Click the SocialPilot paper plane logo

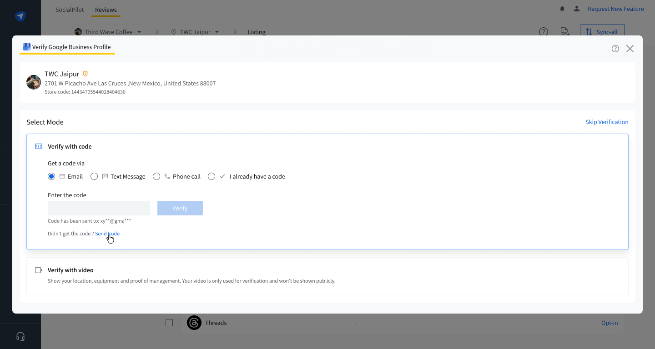(20, 16)
